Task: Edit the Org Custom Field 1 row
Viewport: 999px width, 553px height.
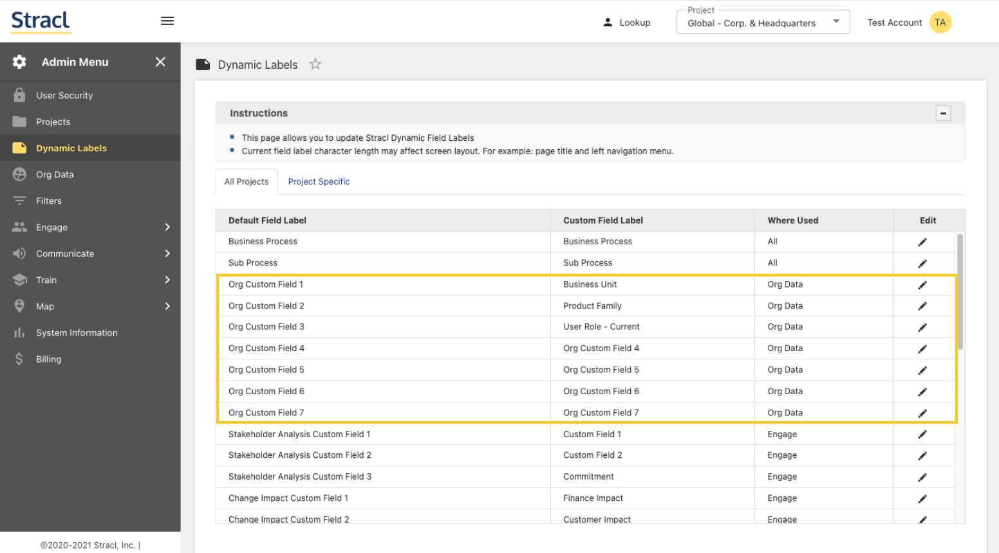Action: pyautogui.click(x=922, y=284)
